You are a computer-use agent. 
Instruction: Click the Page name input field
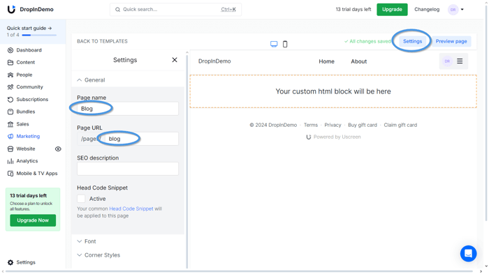(x=128, y=109)
